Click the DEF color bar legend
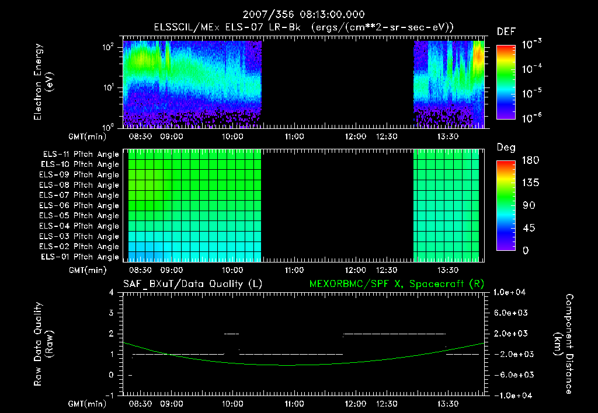 (506, 82)
